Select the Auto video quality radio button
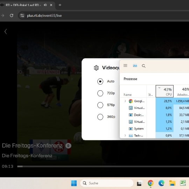Screen dimensions: 189x189 coord(100,81)
